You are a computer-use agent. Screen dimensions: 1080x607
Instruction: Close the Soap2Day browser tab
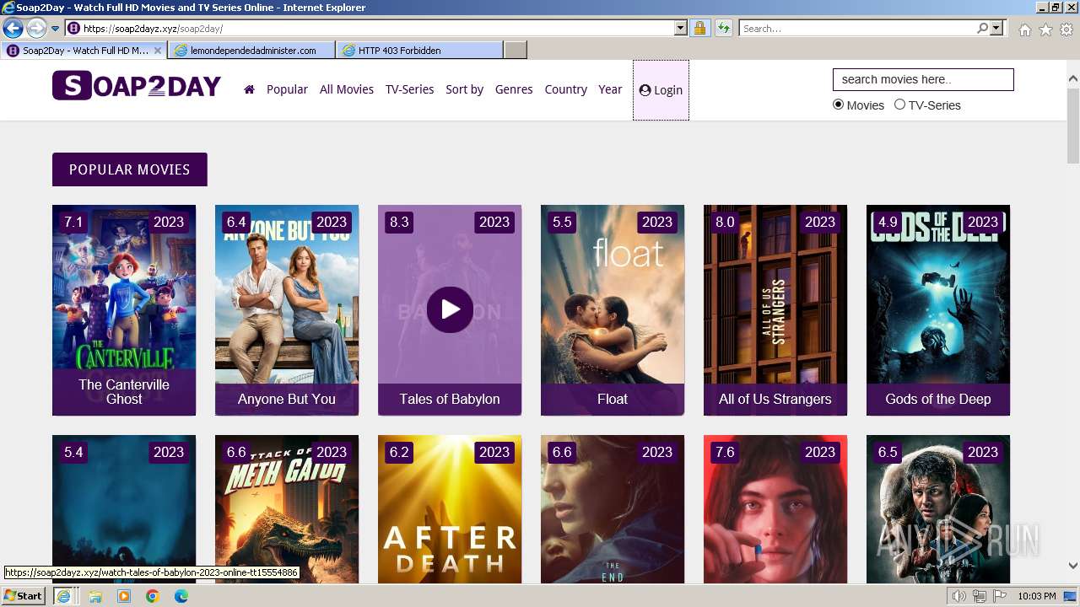click(157, 51)
